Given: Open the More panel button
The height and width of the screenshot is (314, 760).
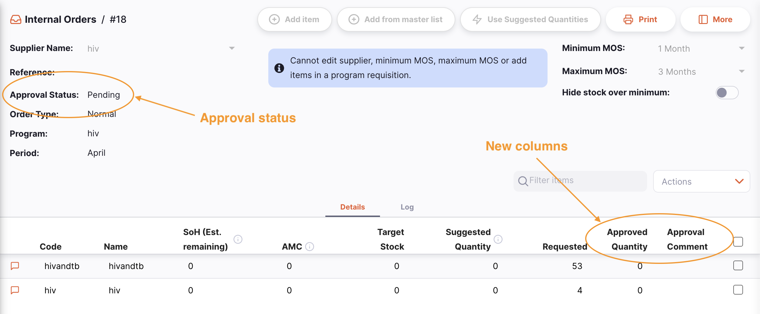Looking at the screenshot, I should tap(715, 20).
